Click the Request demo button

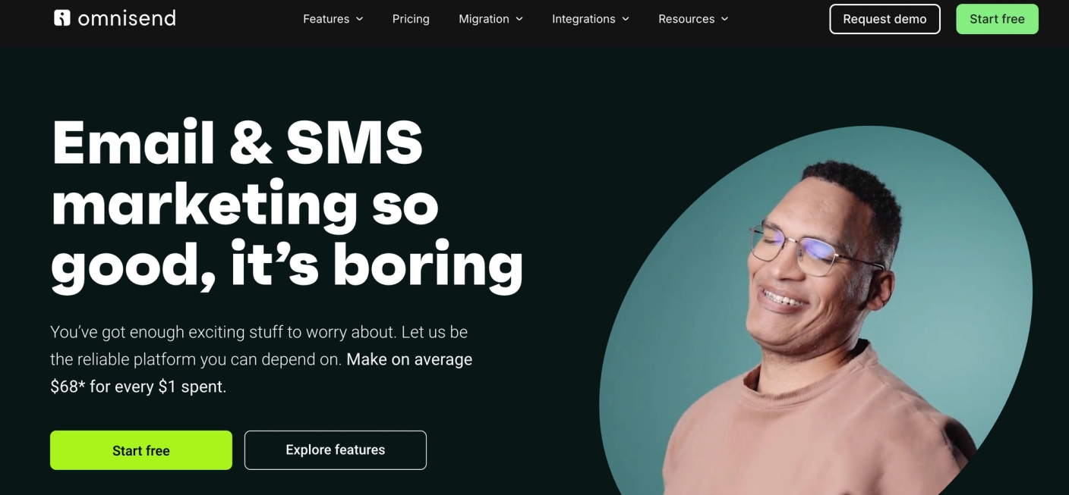[885, 19]
